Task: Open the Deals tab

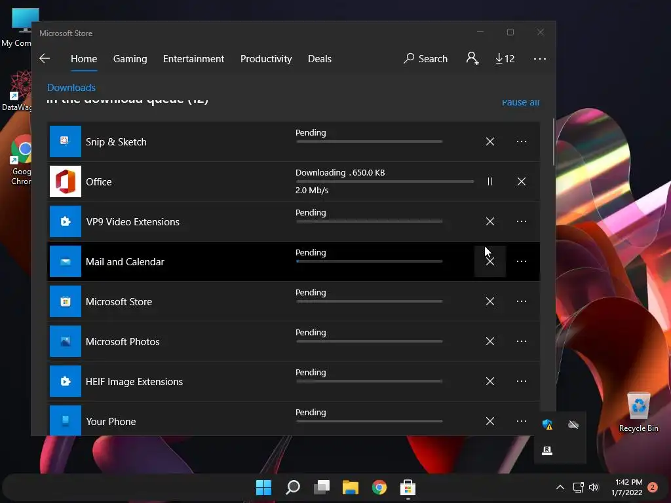Action: click(320, 58)
